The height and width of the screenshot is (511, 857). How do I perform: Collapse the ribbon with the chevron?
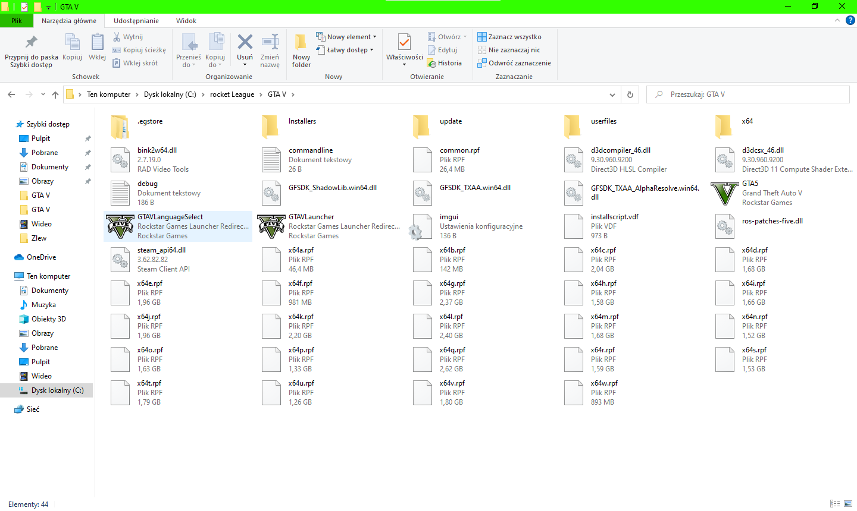point(837,20)
